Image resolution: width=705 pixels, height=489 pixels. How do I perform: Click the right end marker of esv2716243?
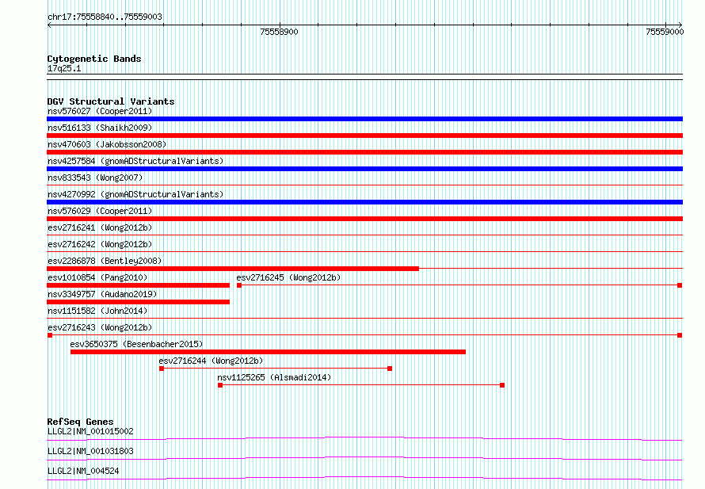(680, 335)
